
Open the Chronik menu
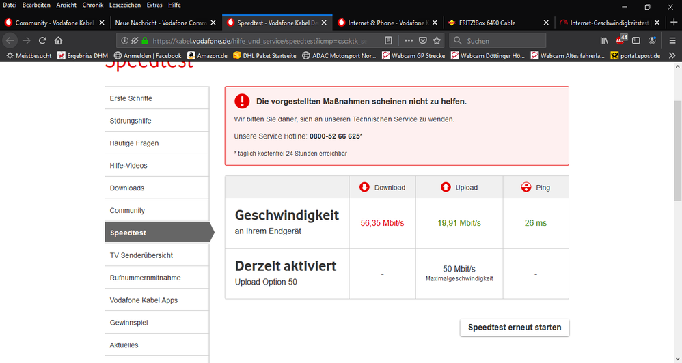click(x=93, y=5)
